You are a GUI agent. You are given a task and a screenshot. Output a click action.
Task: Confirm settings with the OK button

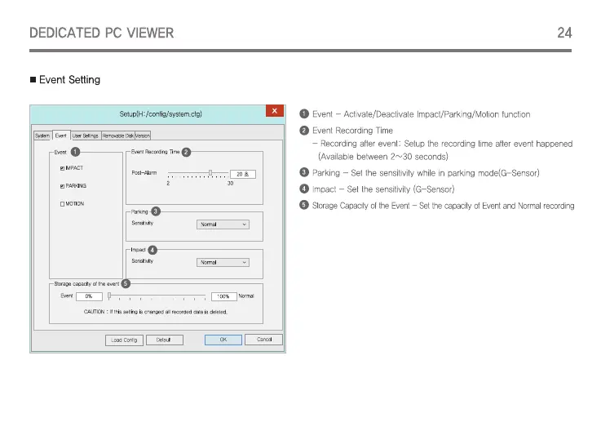[x=223, y=340]
